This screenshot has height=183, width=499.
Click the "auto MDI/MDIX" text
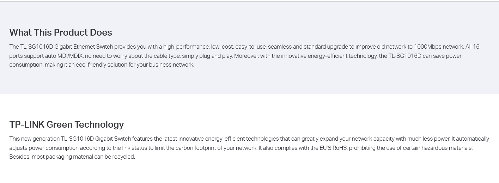coord(64,56)
